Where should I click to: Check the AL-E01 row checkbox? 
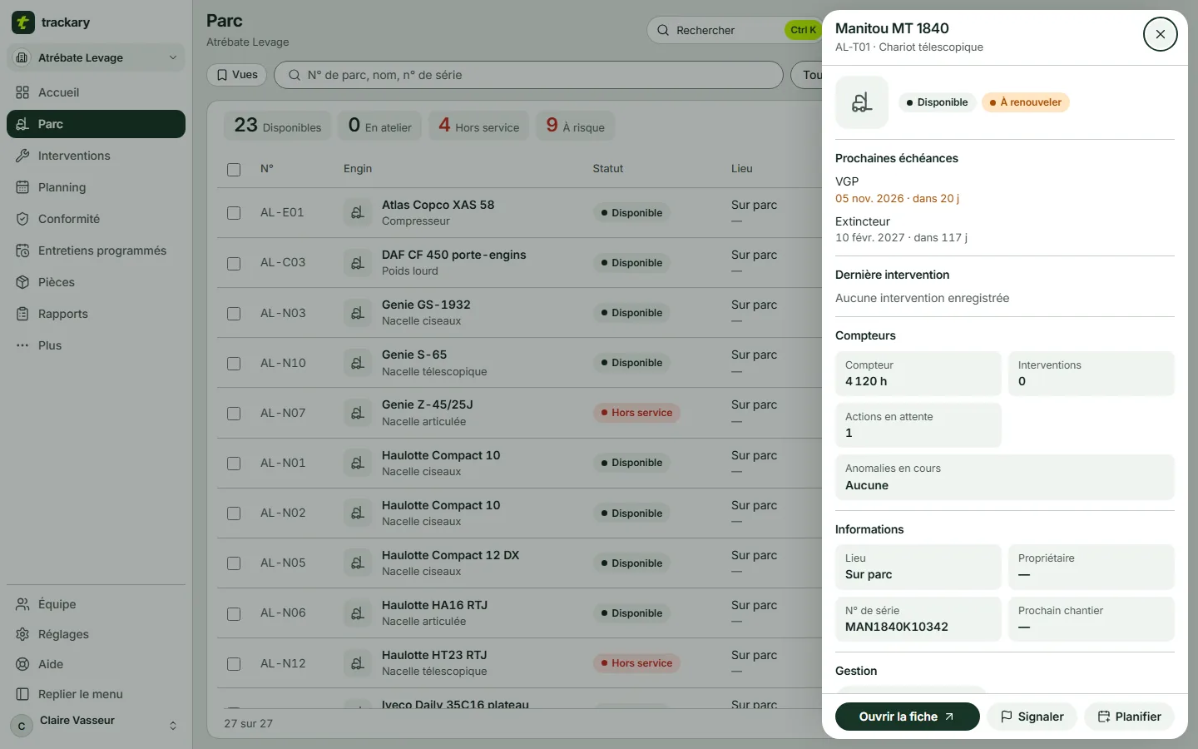(234, 213)
